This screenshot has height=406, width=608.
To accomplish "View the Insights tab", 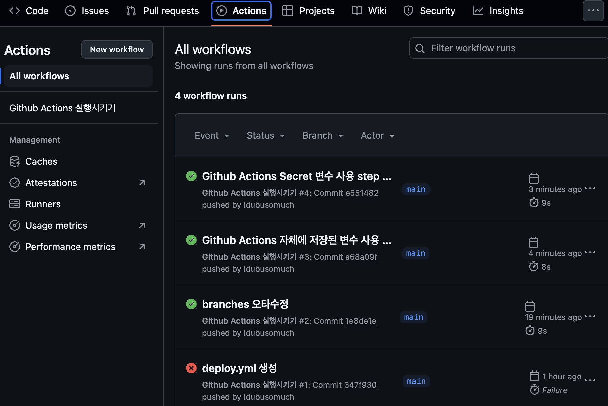I will [x=498, y=11].
